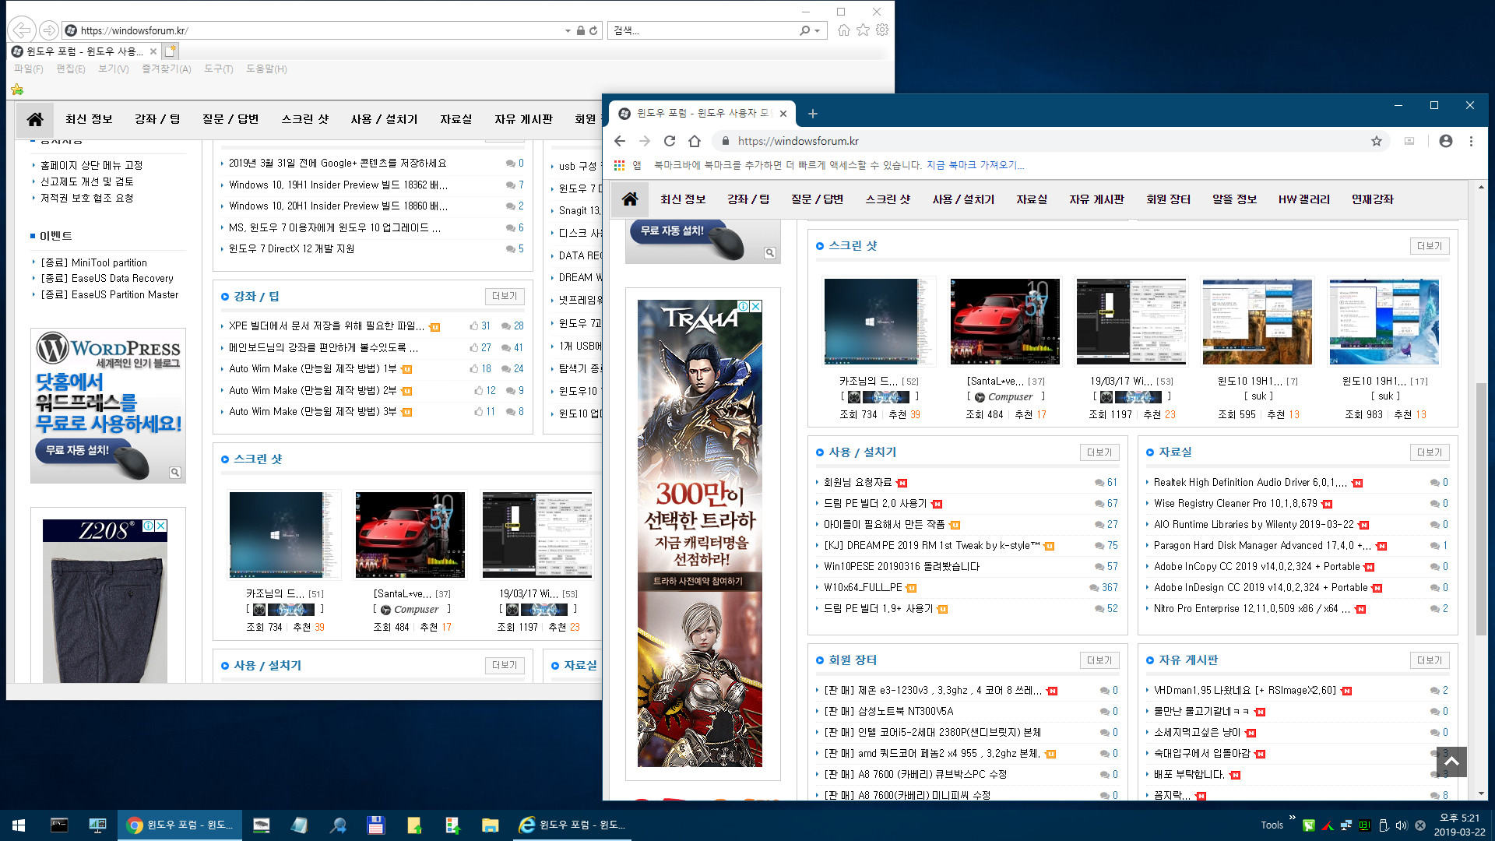Click the scroll-to-top arrow button
This screenshot has width=1495, height=841.
1451,762
